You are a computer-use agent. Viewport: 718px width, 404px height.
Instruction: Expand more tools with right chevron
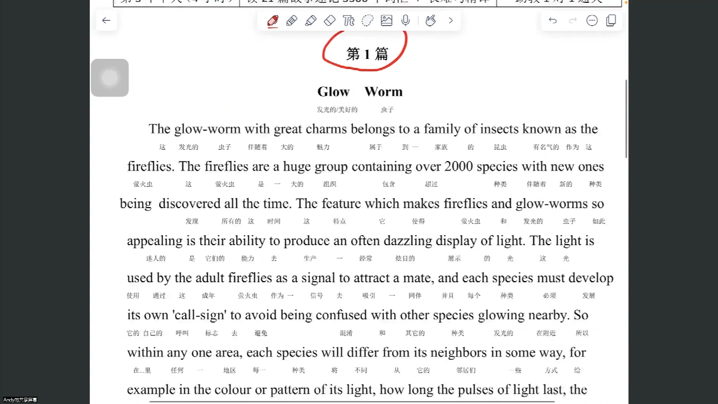(450, 21)
